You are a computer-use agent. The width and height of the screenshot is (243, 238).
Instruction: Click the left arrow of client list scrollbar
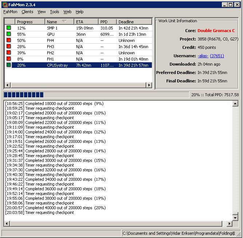[x=7, y=85]
